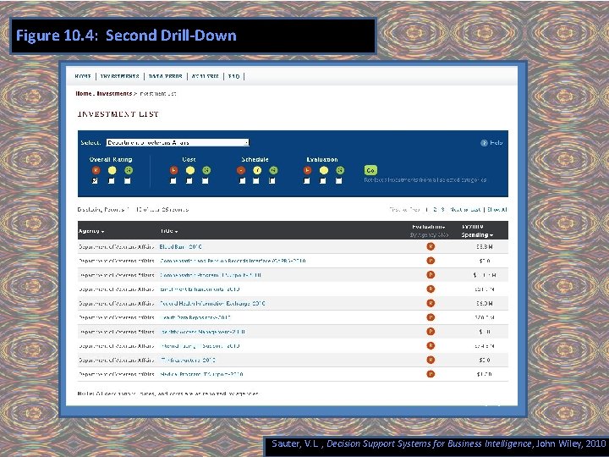Click the yellow Cost rating icon
Screen dimensions: 609x457
tap(190, 170)
